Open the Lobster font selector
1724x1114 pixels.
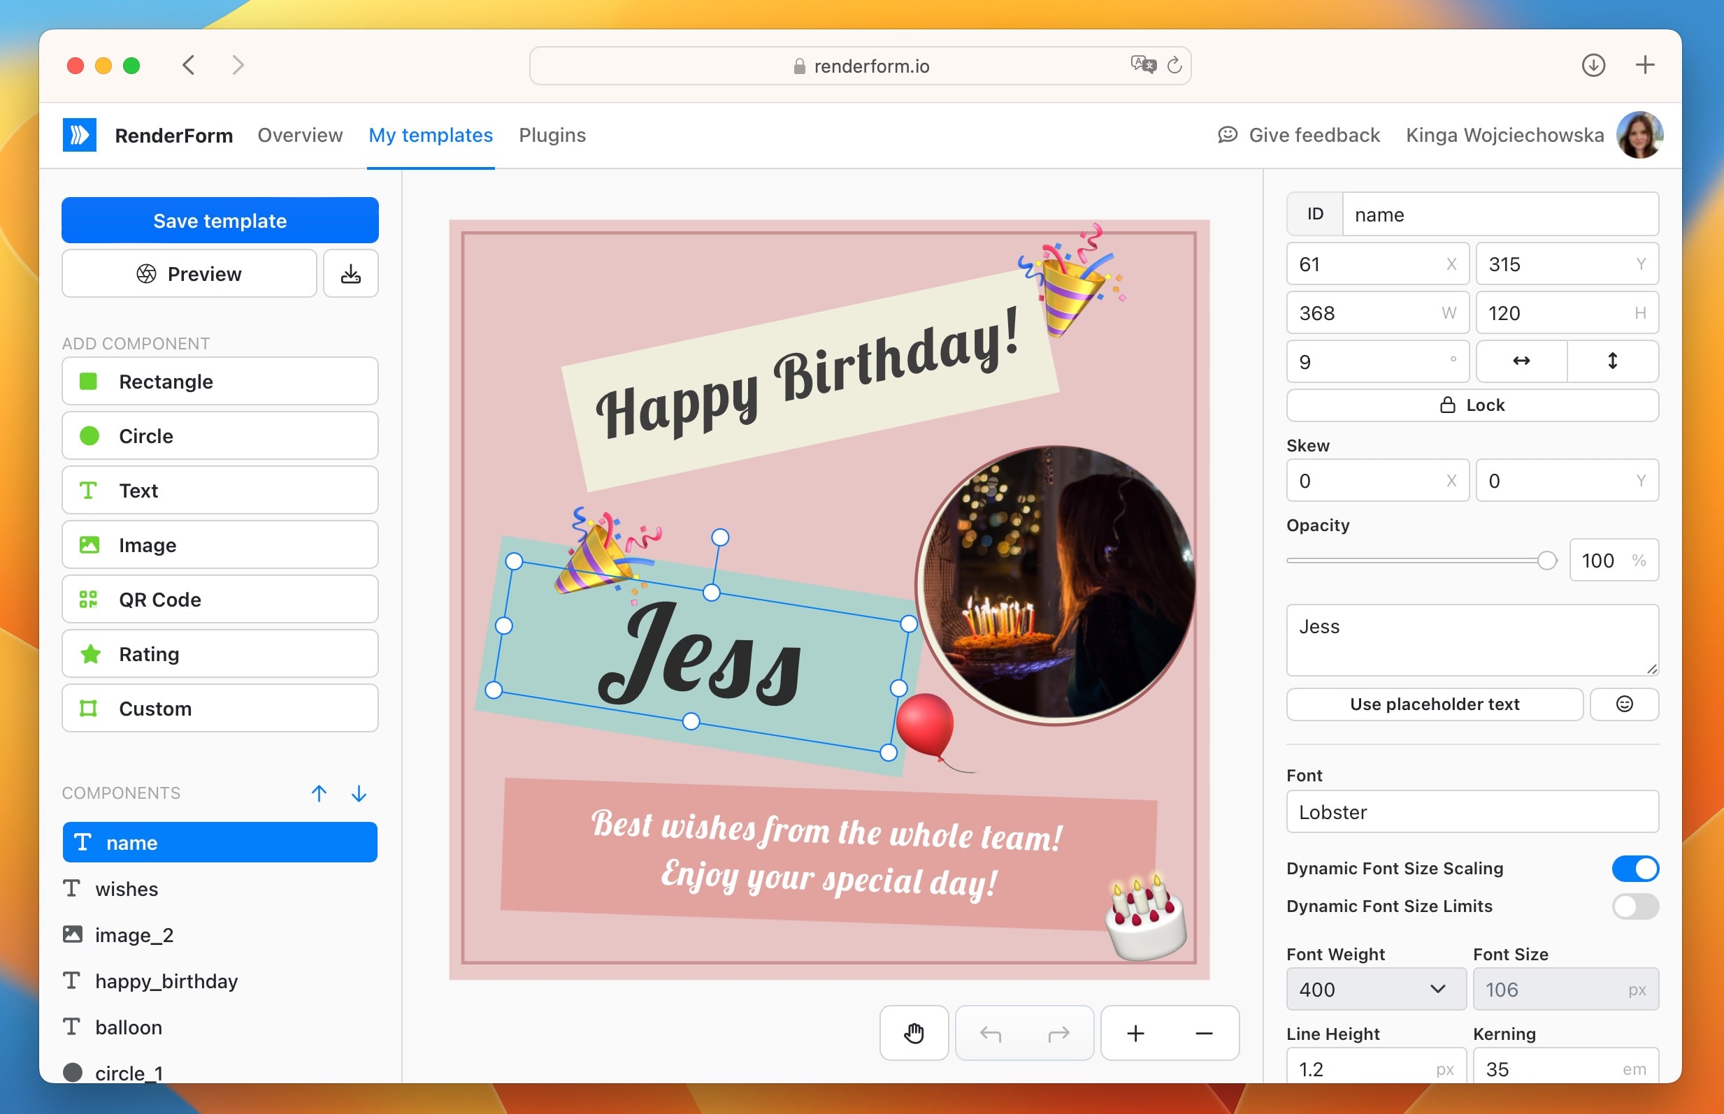point(1472,811)
